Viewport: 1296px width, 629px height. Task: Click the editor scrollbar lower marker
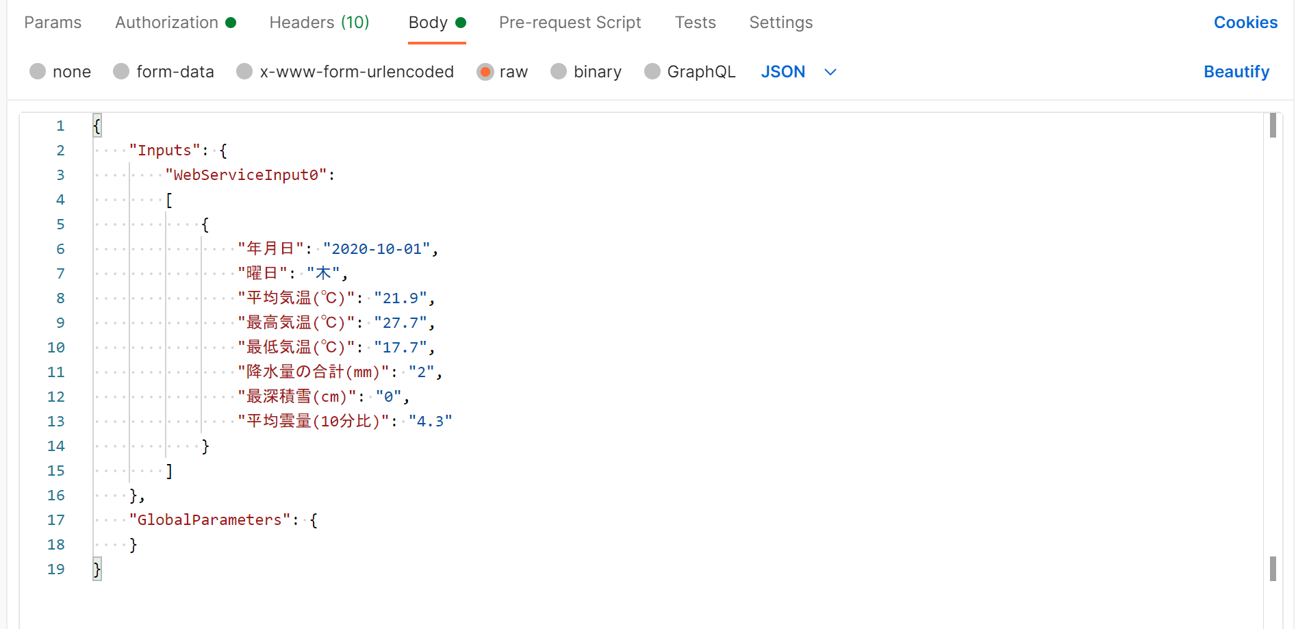pyautogui.click(x=1273, y=569)
